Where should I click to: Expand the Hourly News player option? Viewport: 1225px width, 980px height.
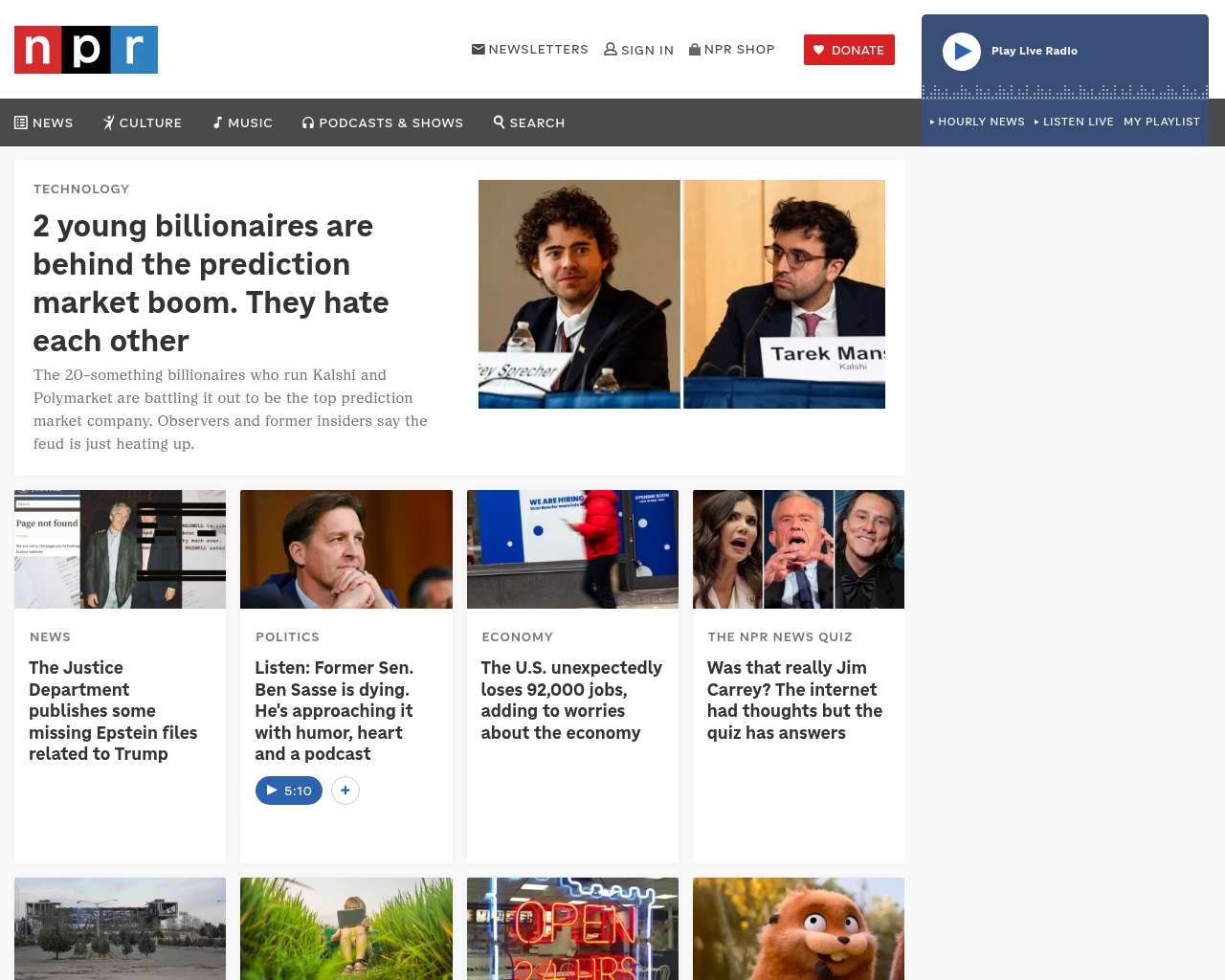tap(977, 122)
